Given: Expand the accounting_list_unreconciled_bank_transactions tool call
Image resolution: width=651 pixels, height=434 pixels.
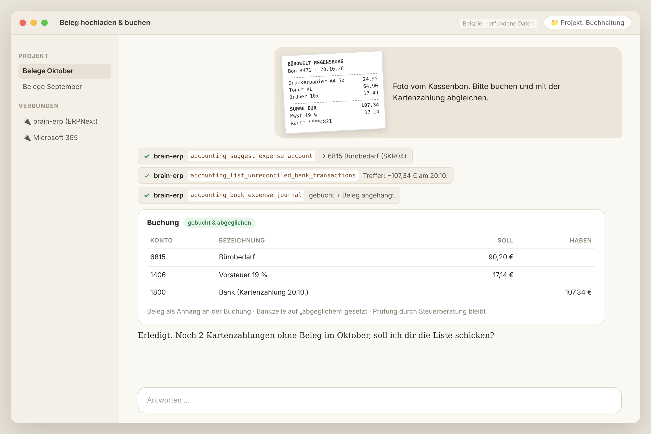Looking at the screenshot, I should pos(296,176).
